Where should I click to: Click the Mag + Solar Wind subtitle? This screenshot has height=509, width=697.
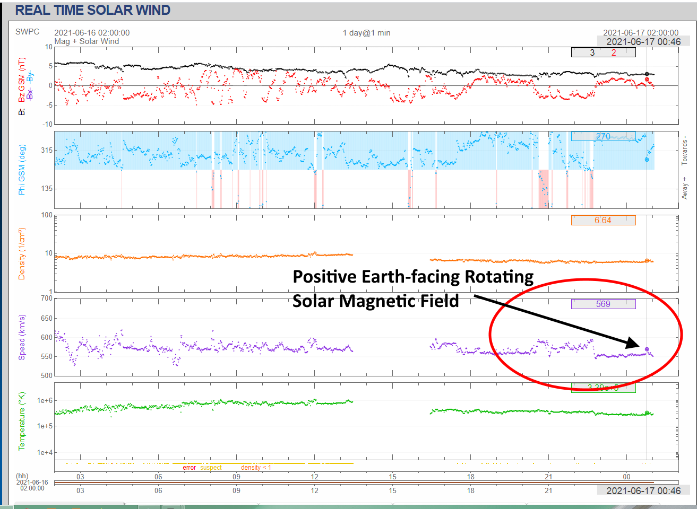[x=87, y=41]
